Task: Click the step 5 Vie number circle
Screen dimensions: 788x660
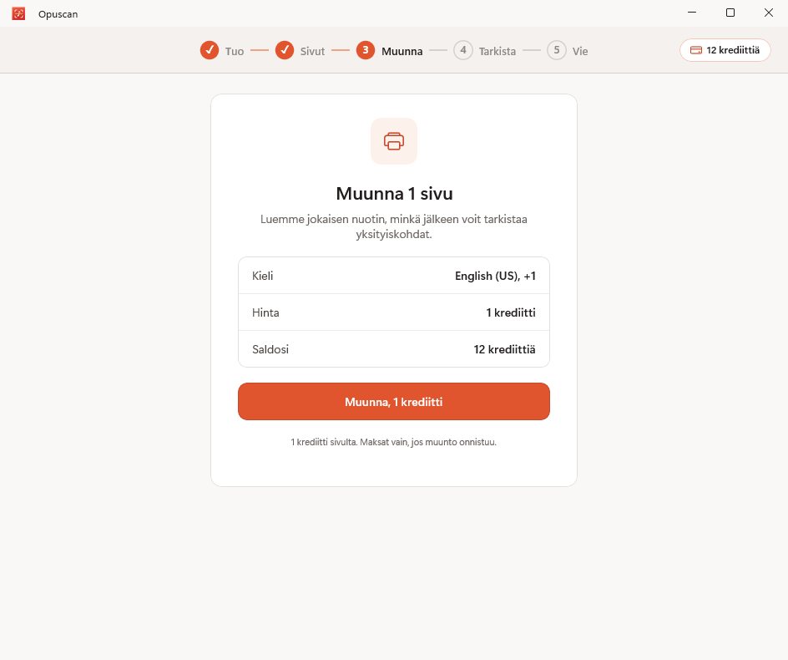Action: [556, 50]
